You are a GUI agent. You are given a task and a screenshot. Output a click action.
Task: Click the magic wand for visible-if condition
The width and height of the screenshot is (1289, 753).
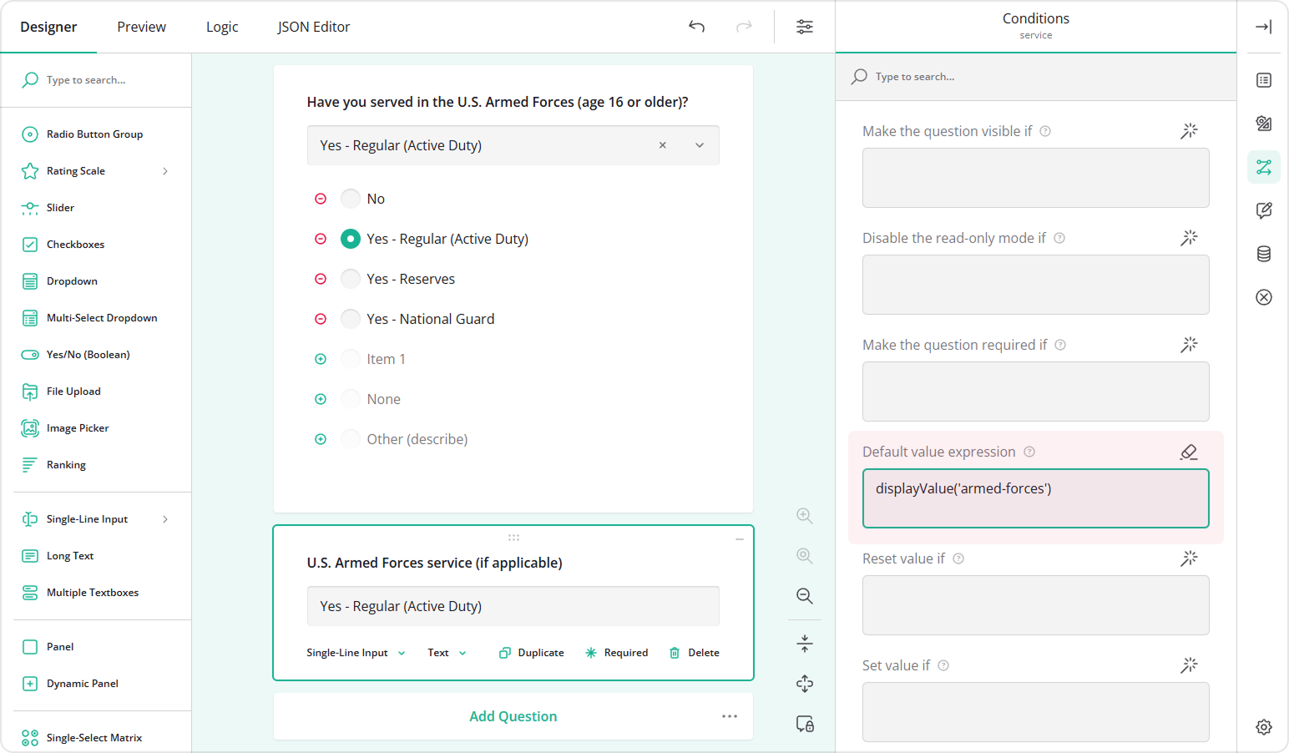pos(1189,131)
